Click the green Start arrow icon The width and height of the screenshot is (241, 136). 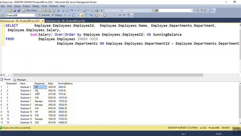coord(102,11)
